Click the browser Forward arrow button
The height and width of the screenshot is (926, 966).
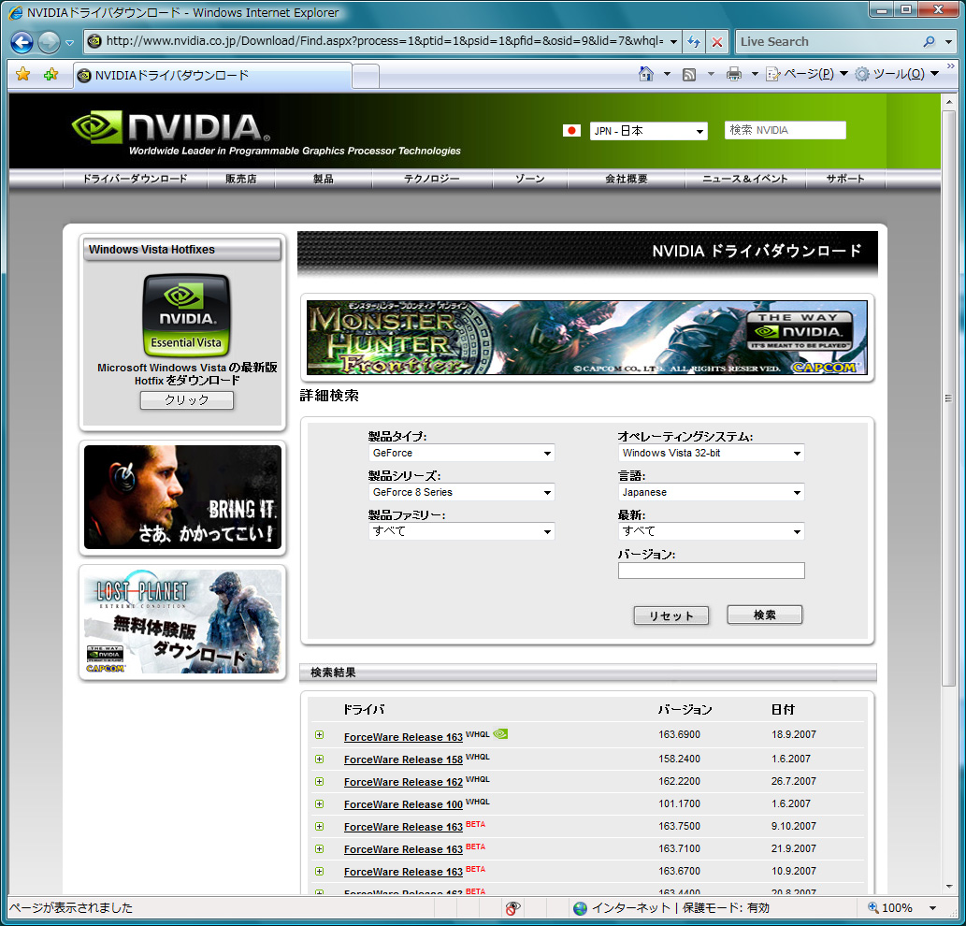(x=49, y=42)
